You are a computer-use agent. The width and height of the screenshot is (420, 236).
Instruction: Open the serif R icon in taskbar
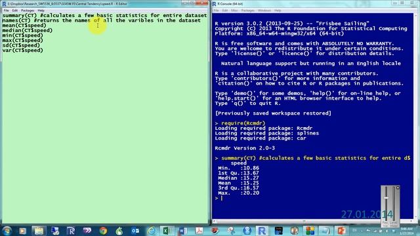(x=71, y=231)
